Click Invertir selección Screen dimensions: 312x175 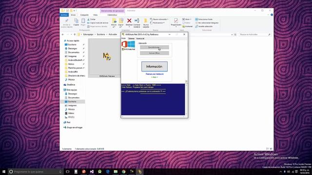click(204, 26)
